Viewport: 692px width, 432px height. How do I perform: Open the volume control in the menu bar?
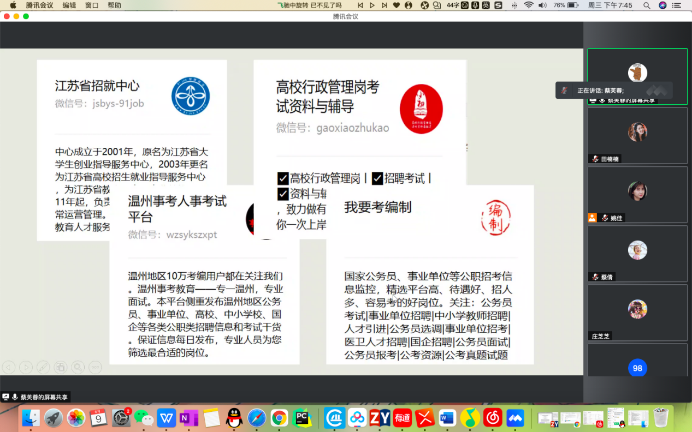[542, 5]
